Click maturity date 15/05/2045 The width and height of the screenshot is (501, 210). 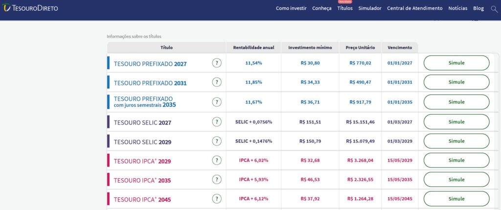tap(400, 199)
